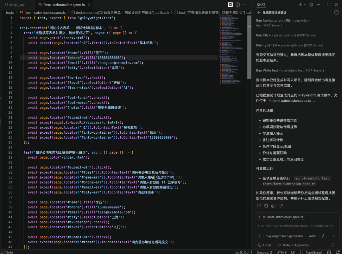Mark response as unhelpful thumbs down

pos(281,206)
